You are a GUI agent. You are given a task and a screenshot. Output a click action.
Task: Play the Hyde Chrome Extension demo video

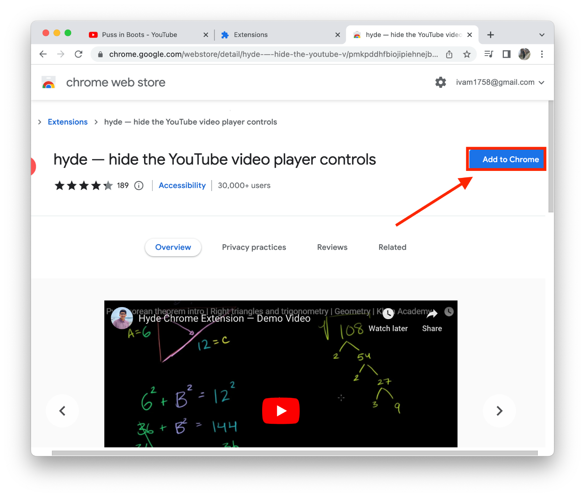281,411
